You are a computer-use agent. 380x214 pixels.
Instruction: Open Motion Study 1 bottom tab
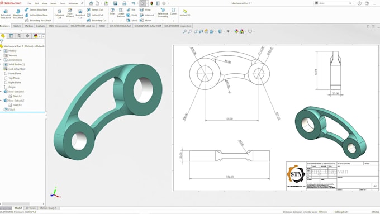[x=47, y=208]
